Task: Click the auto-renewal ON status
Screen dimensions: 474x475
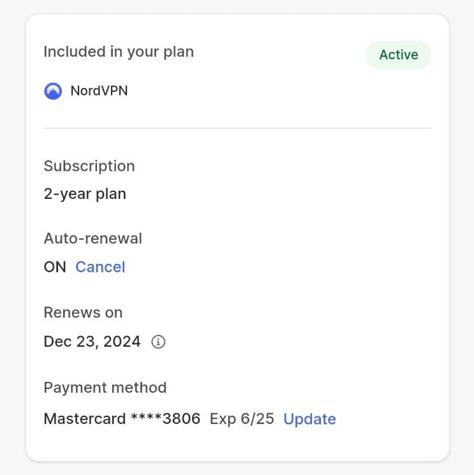Action: pyautogui.click(x=55, y=267)
